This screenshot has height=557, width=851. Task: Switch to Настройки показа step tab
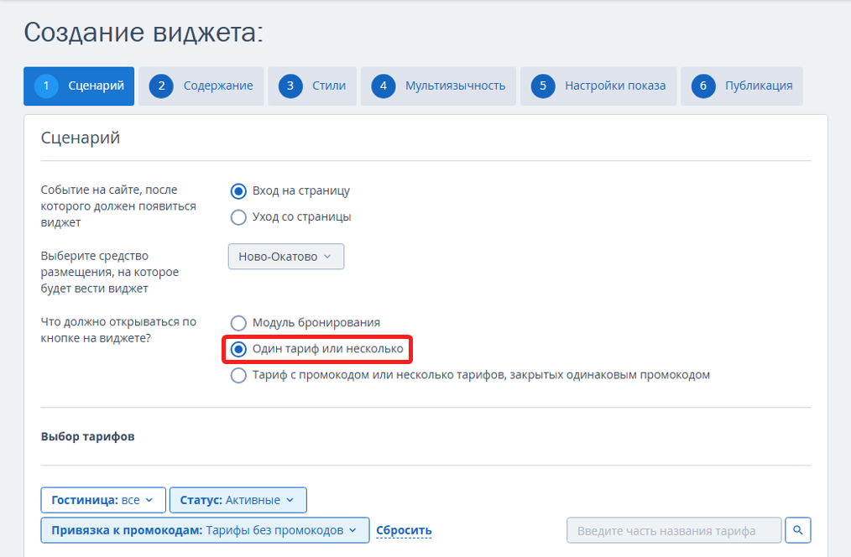tap(598, 86)
